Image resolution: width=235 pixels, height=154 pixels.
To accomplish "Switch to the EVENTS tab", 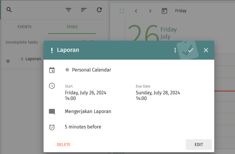I will (x=25, y=27).
